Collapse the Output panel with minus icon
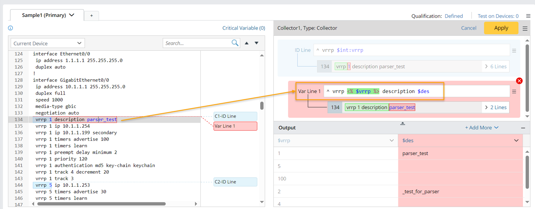Screen dimensions: 535x209 coord(523,128)
